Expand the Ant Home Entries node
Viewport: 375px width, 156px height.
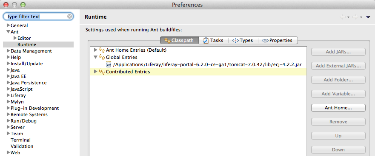pyautogui.click(x=96, y=50)
